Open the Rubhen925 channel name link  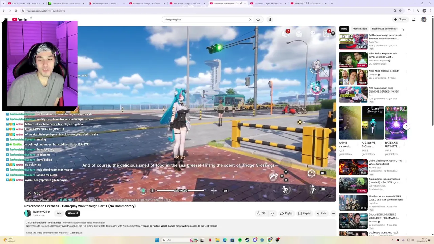pos(40,212)
